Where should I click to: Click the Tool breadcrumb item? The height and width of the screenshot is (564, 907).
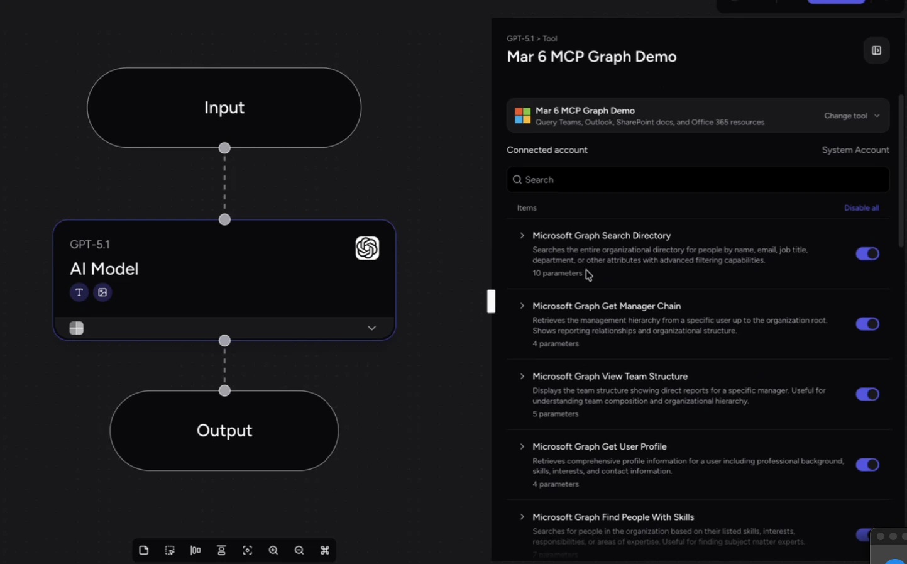pos(550,38)
